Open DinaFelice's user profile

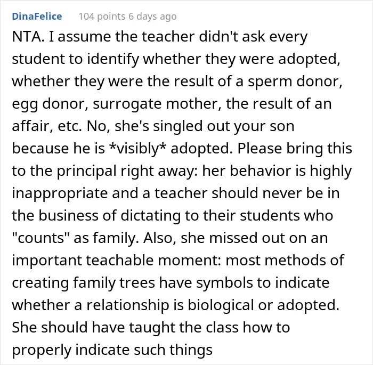(37, 17)
